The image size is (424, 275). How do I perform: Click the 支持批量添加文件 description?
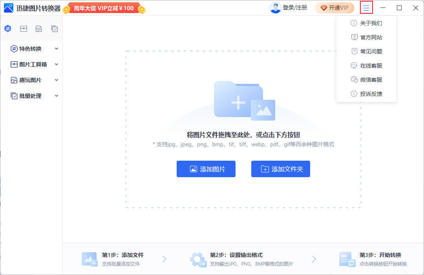[121, 264]
